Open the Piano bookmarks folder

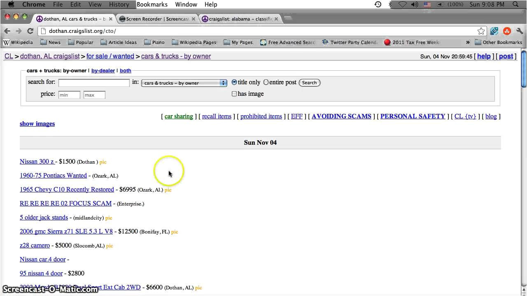(154, 42)
